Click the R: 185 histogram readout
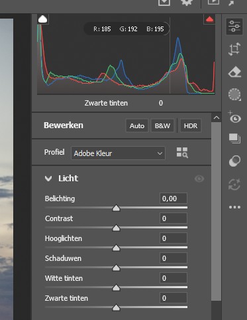The width and height of the screenshot is (247, 320). 102,29
